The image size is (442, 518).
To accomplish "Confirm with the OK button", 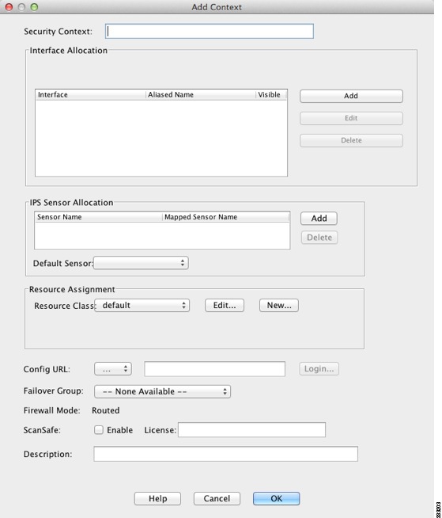I will coord(276,498).
